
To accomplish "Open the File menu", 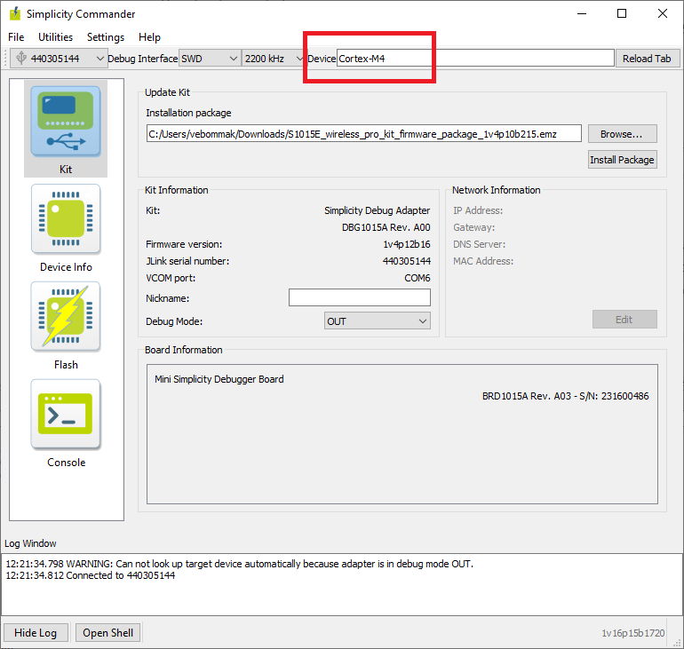I will (16, 37).
